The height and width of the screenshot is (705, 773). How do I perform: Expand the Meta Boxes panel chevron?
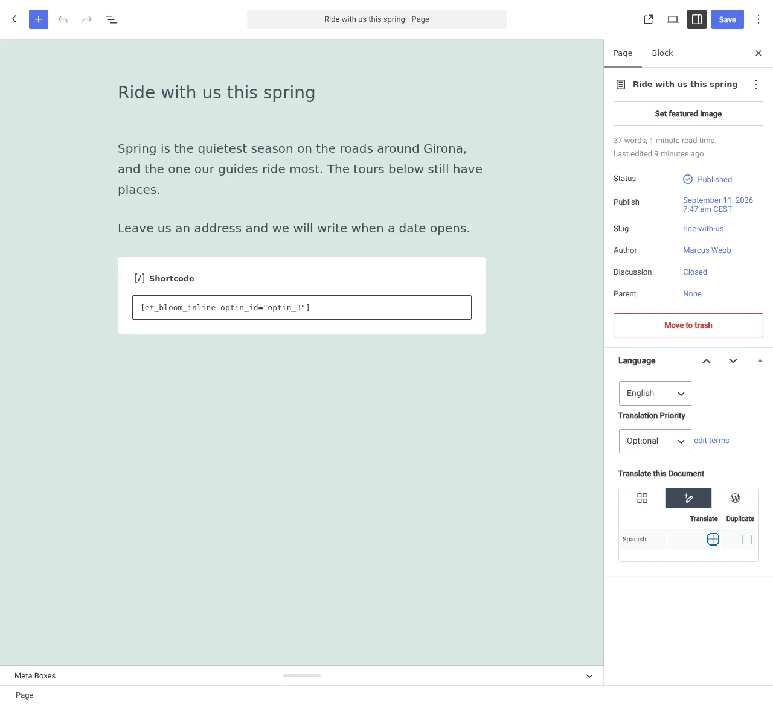point(589,676)
